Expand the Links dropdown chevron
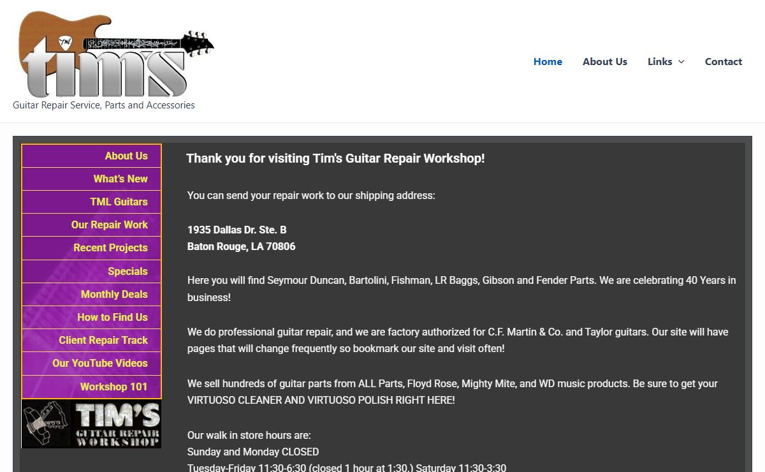 click(681, 62)
